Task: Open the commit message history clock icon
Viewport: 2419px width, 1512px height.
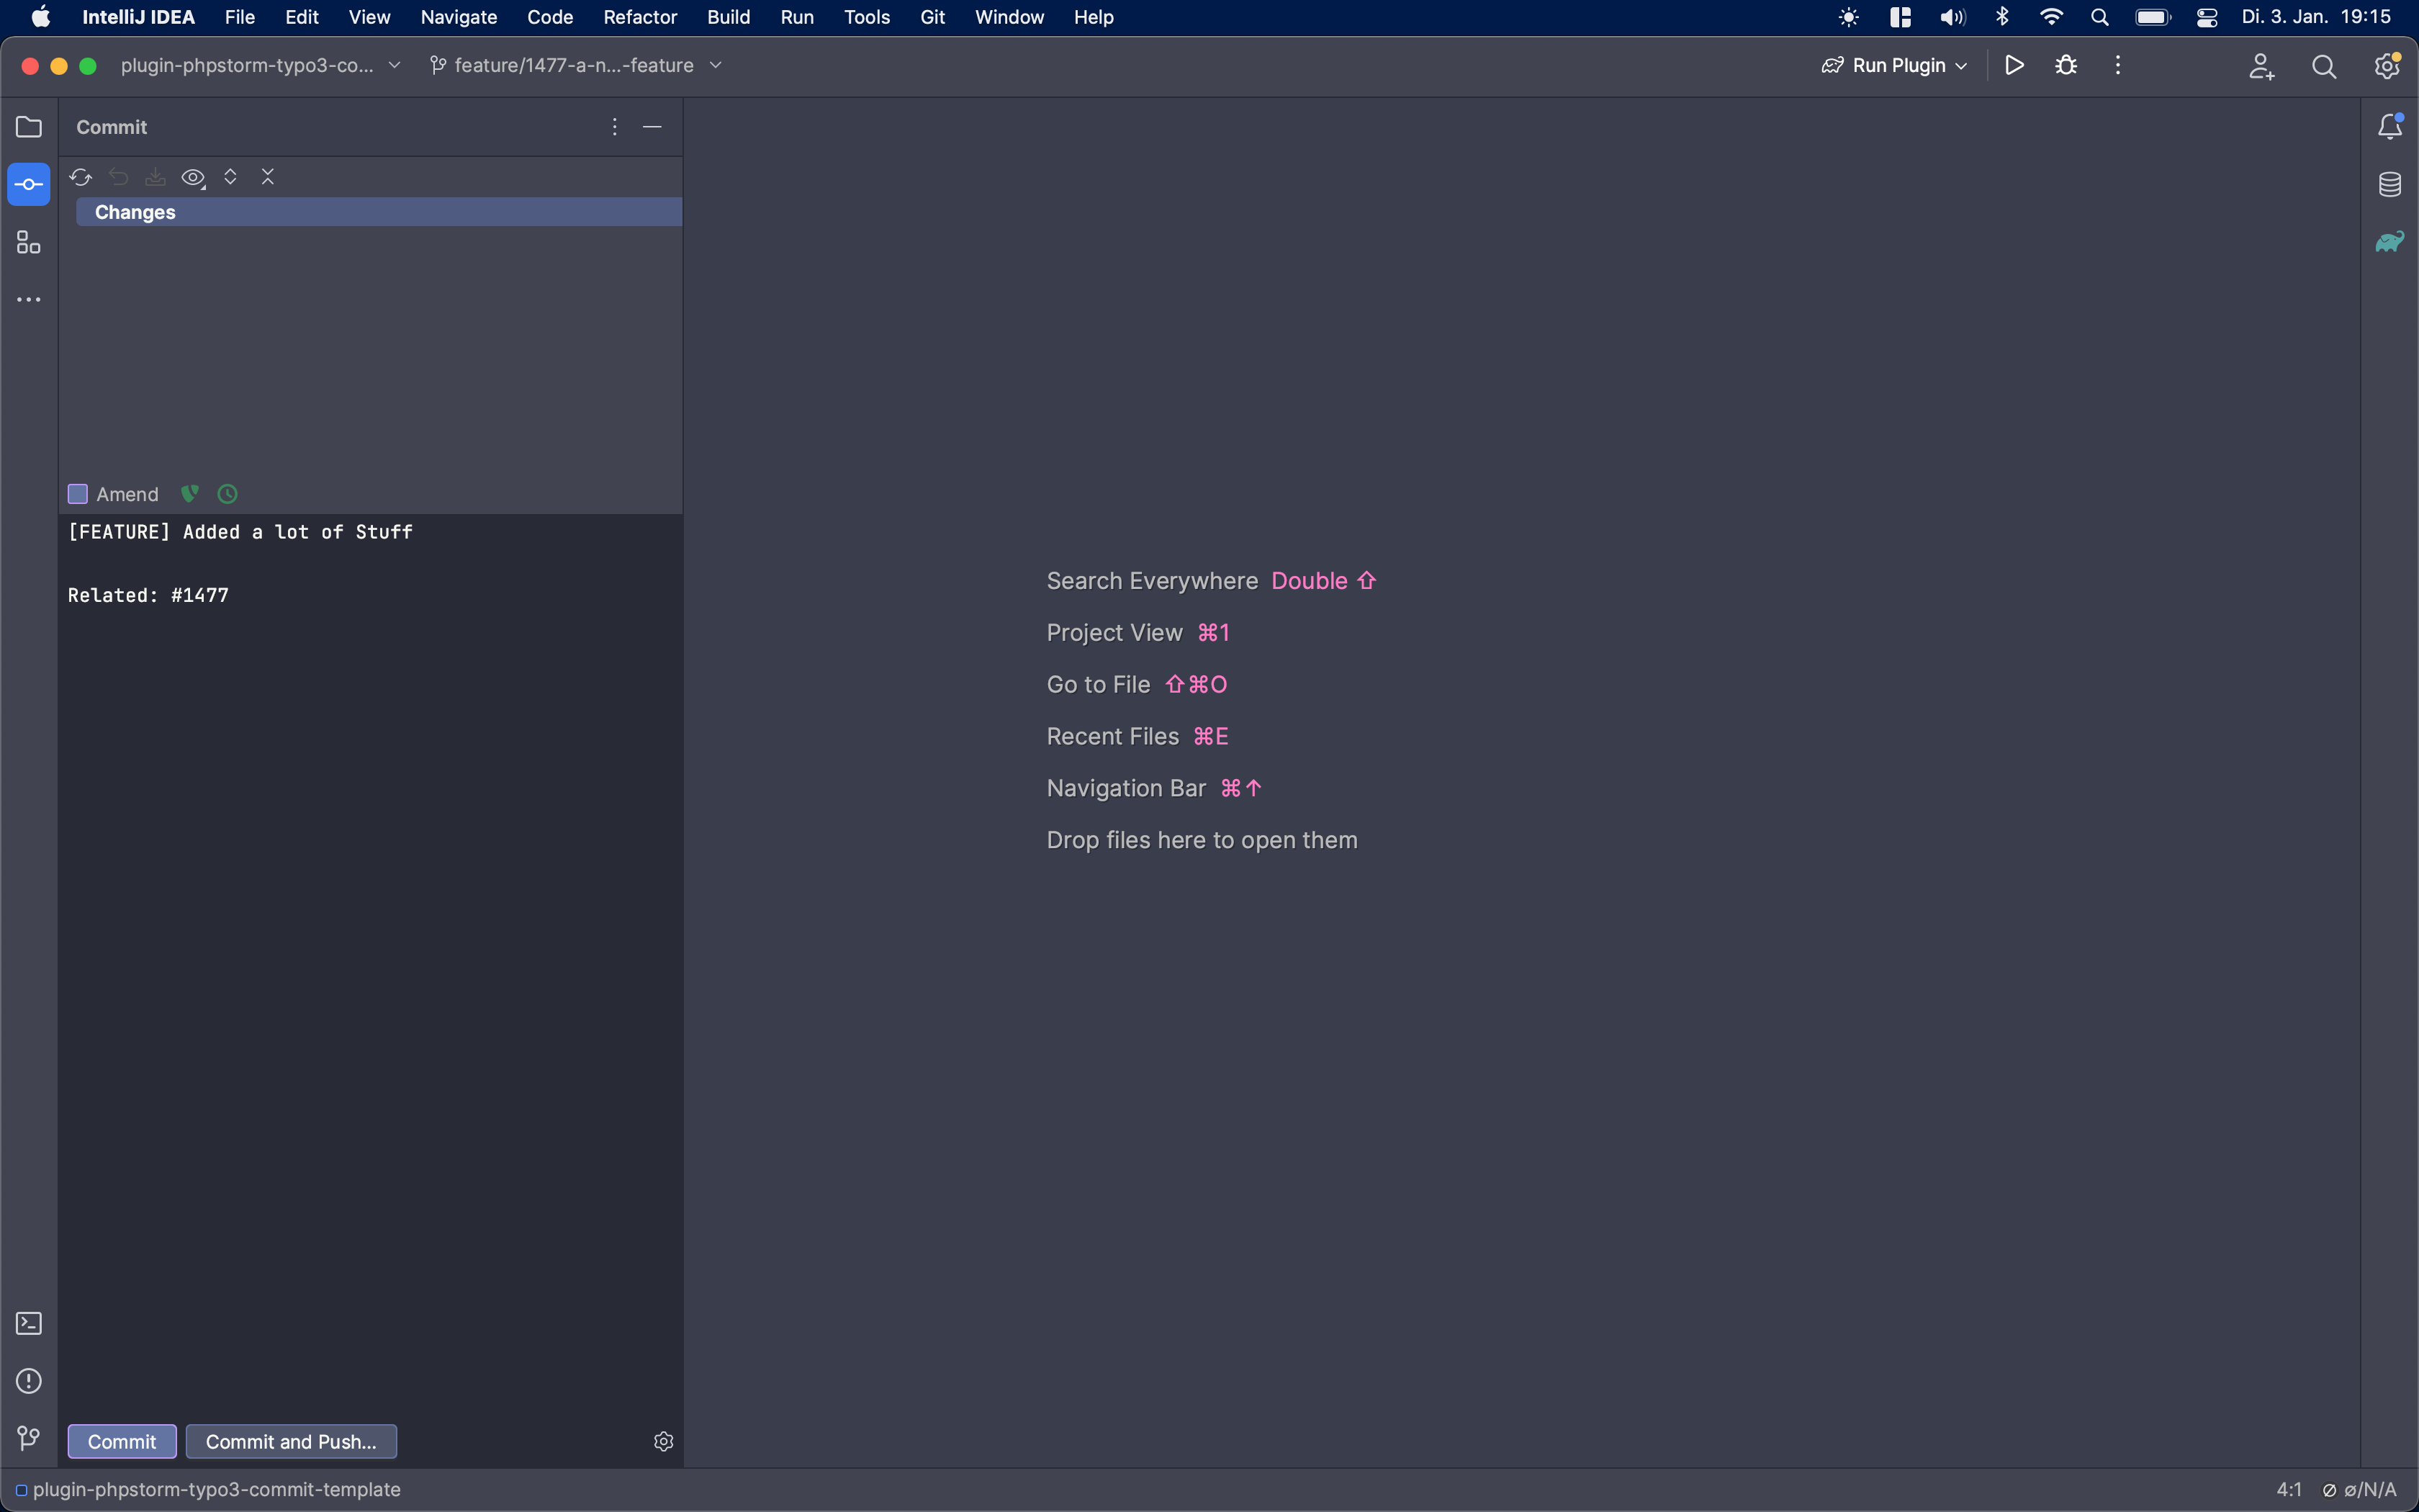Action: click(228, 494)
